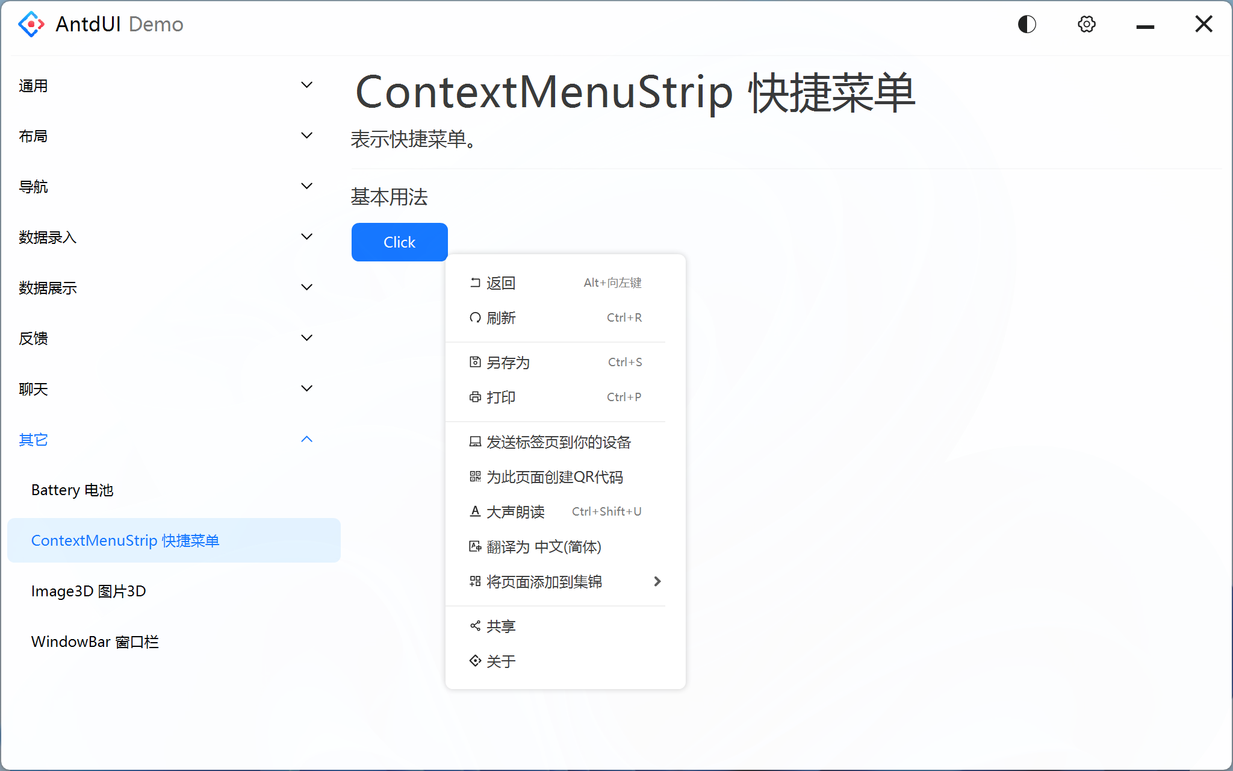Select Battery 电池 in the sidebar
Screen dimensions: 1233x771
point(72,490)
